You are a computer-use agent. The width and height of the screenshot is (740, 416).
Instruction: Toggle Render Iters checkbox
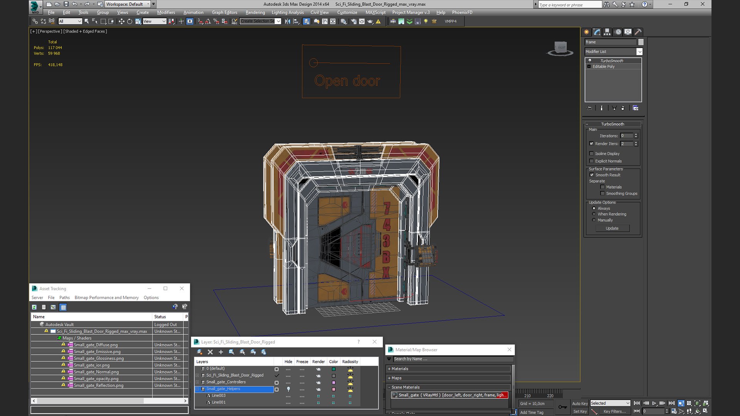point(592,144)
